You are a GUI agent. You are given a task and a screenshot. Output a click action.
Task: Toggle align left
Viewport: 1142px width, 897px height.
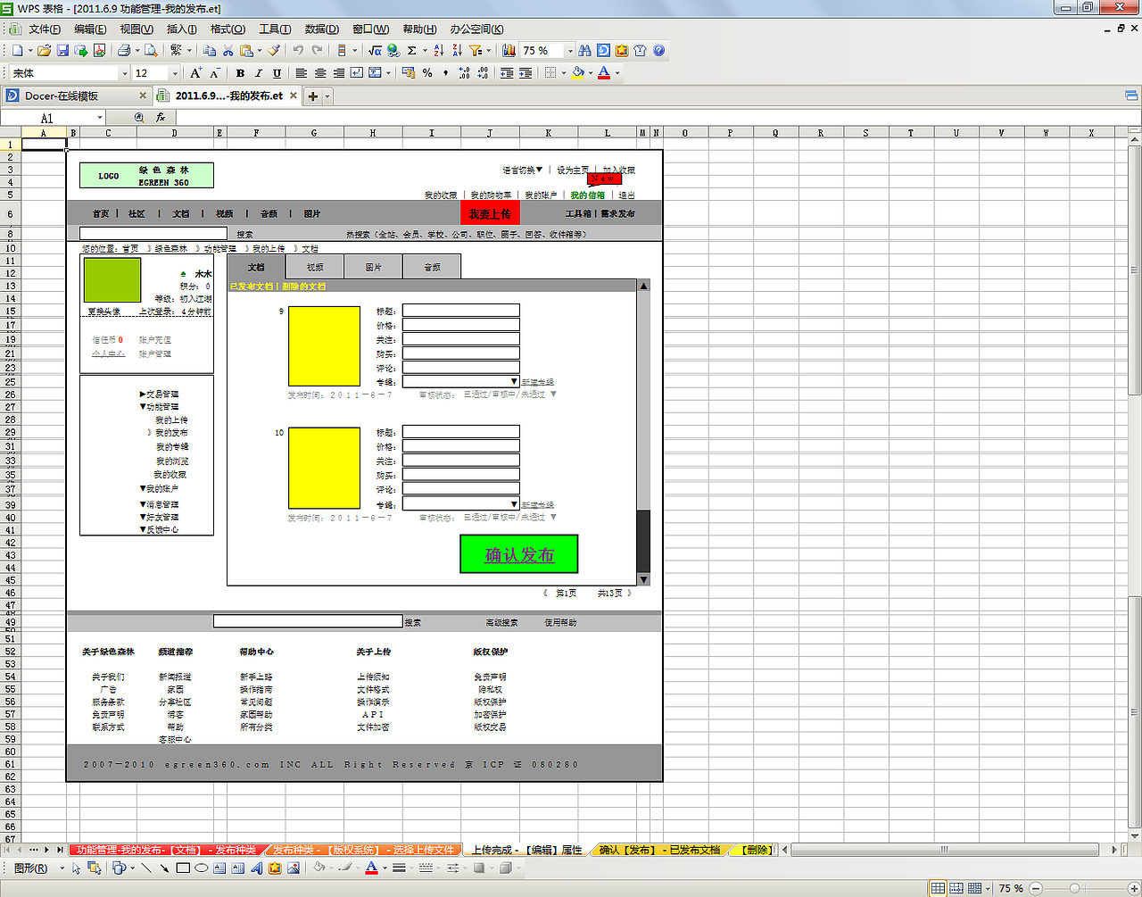[302, 73]
